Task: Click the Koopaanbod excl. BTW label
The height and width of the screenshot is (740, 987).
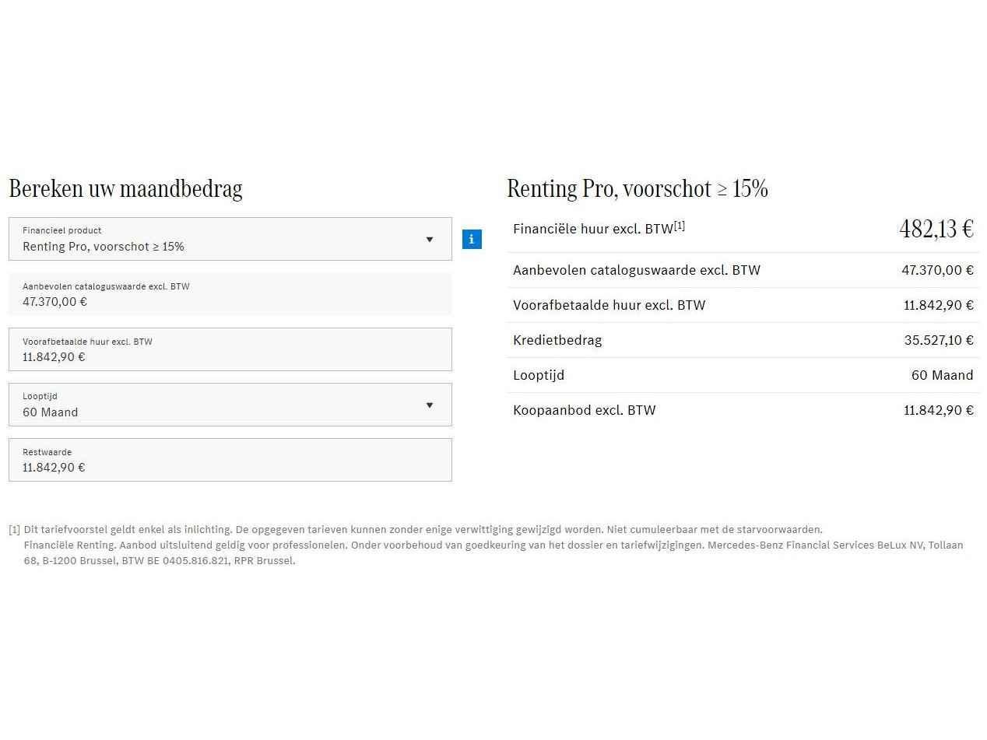Action: (x=584, y=410)
